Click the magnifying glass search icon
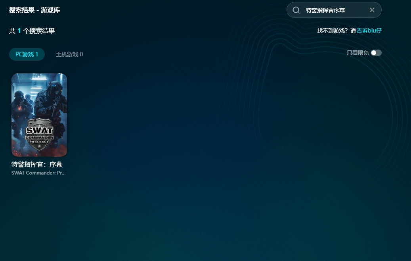This screenshot has height=261, width=411. (x=296, y=10)
